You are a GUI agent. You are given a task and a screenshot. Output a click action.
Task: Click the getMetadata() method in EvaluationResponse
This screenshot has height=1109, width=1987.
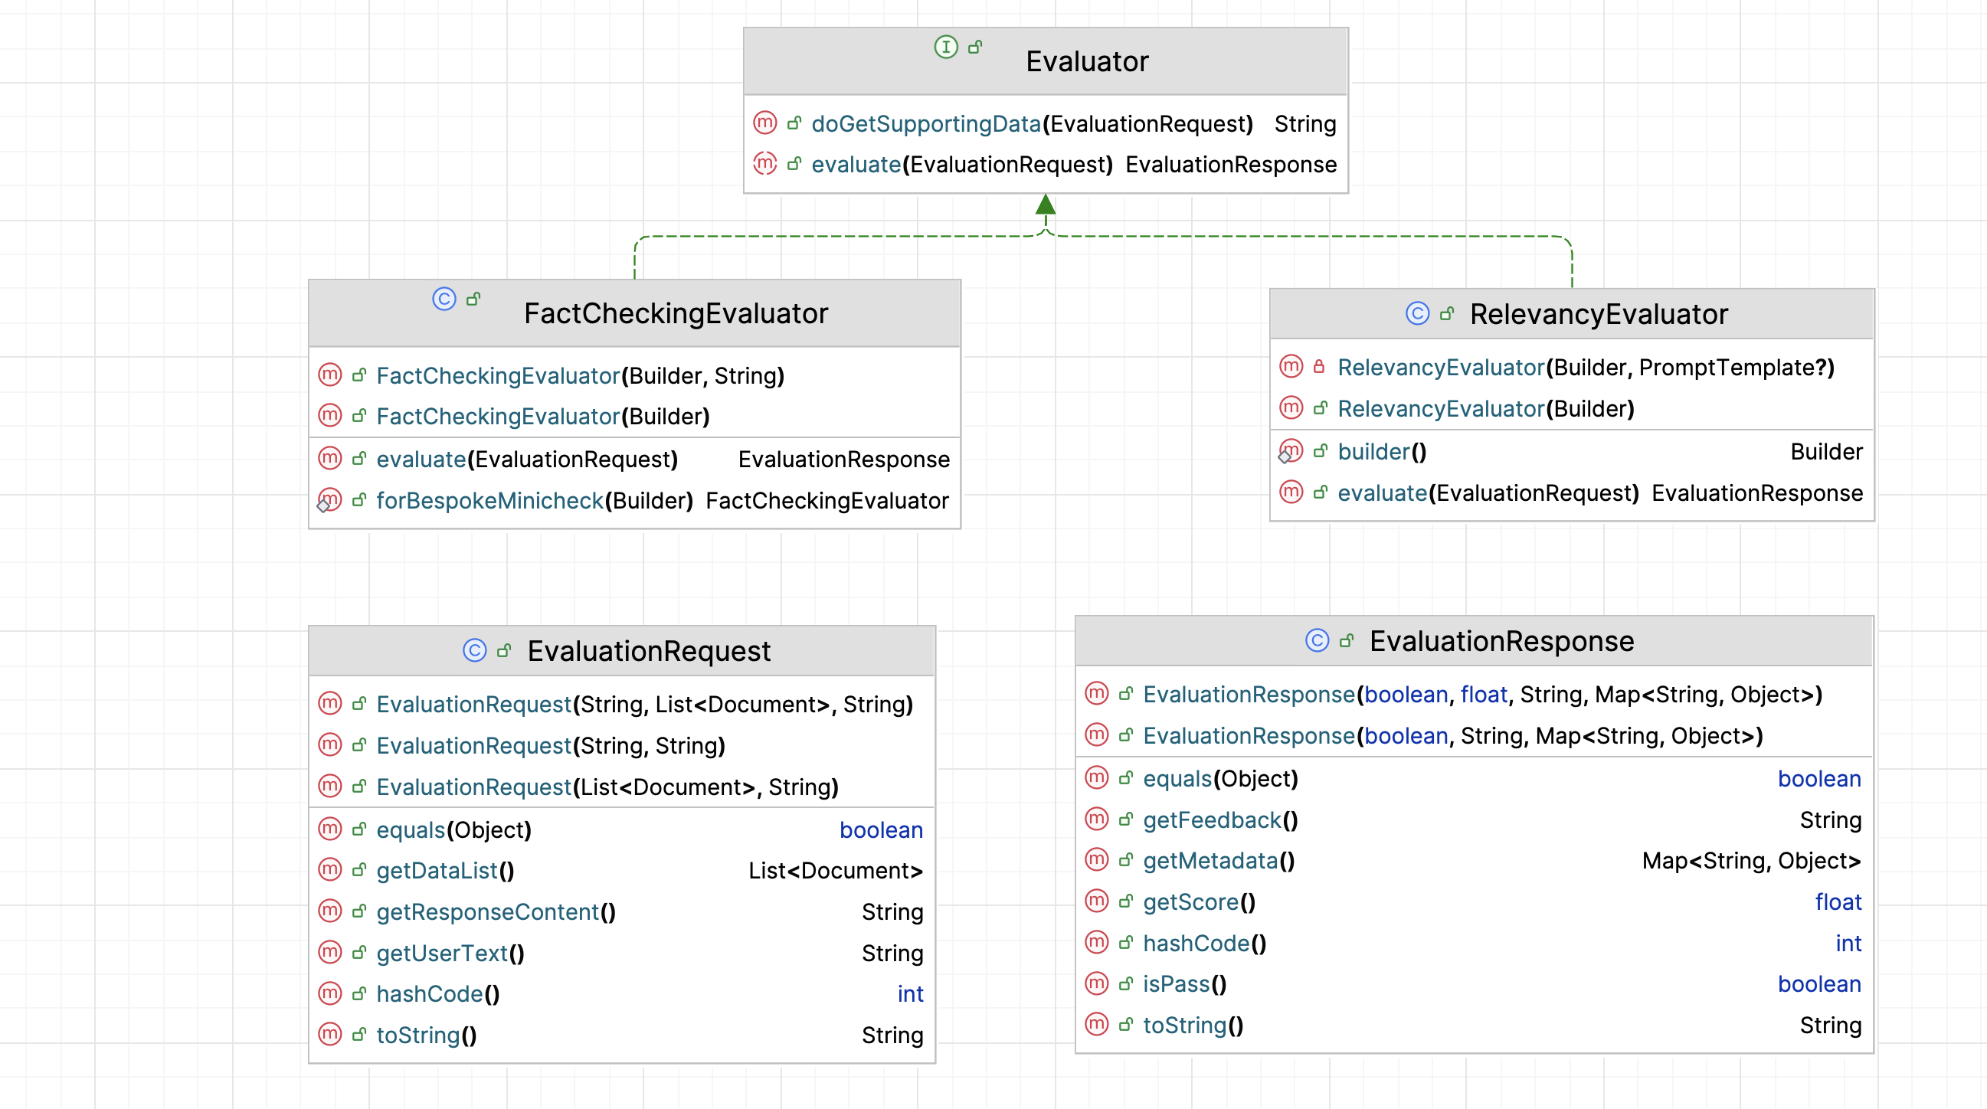1218,861
